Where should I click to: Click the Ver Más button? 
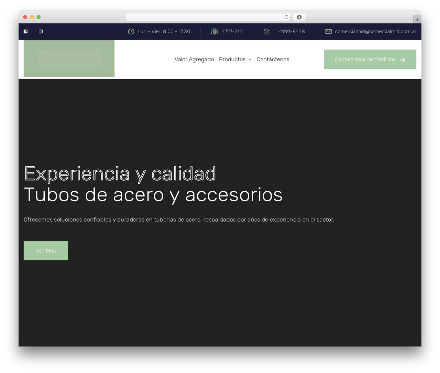[x=46, y=251]
